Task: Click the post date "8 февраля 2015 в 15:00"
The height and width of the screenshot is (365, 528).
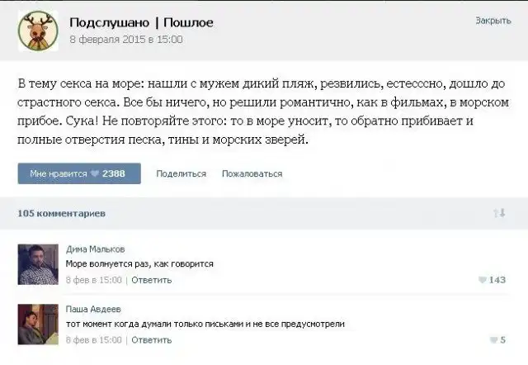Action: point(126,39)
